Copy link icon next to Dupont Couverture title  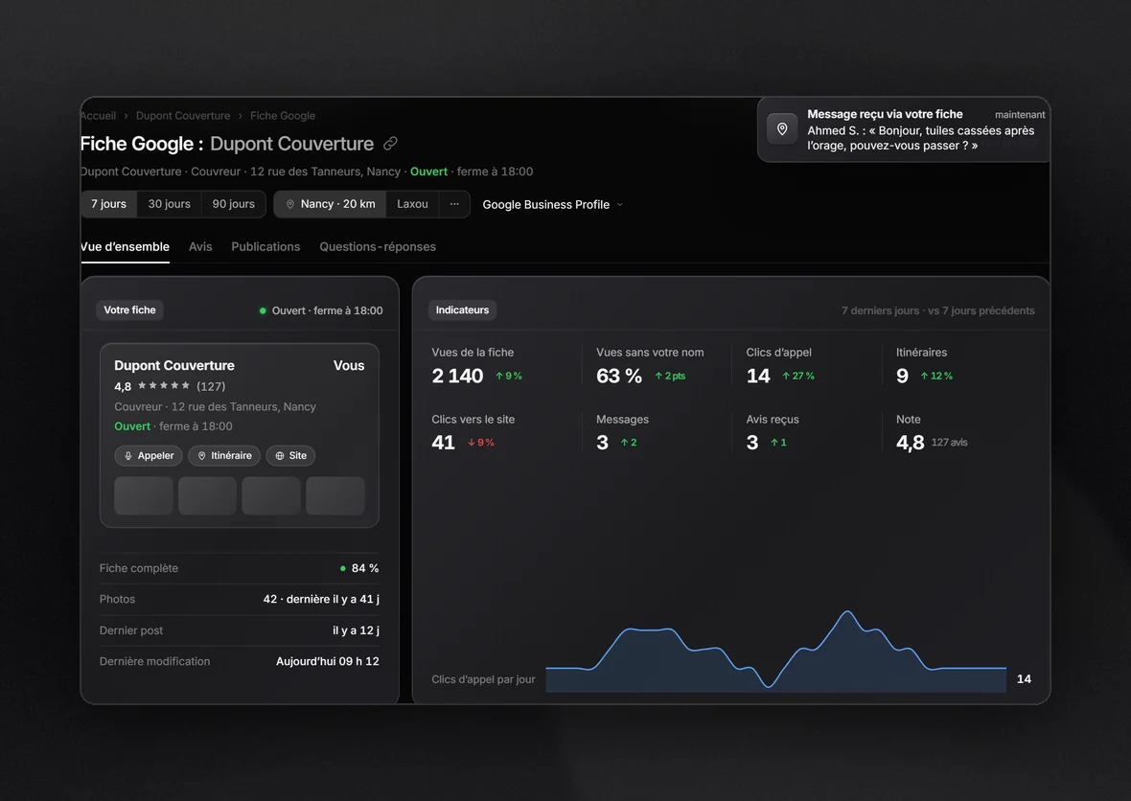390,144
